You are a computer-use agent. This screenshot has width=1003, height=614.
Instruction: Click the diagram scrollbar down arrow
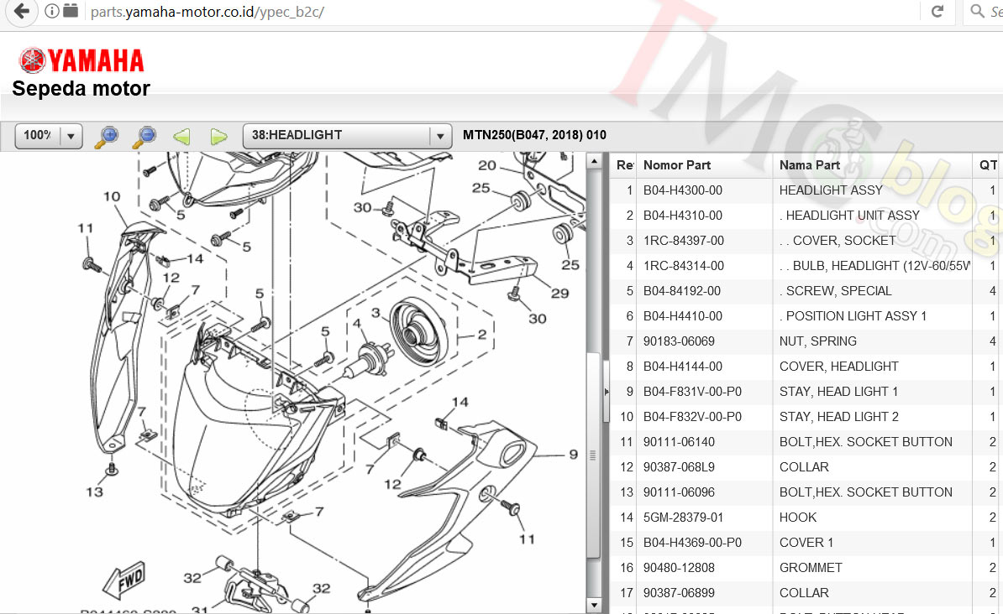click(594, 605)
